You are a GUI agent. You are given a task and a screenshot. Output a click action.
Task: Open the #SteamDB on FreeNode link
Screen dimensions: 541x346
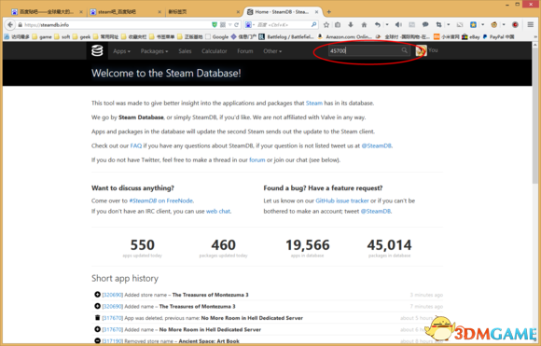tap(160, 201)
